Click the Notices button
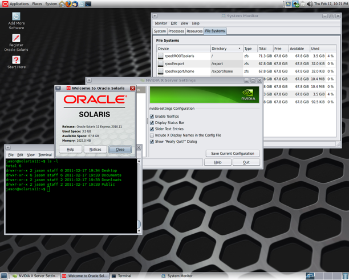Viewport: 349px width, 280px height. pyautogui.click(x=95, y=150)
